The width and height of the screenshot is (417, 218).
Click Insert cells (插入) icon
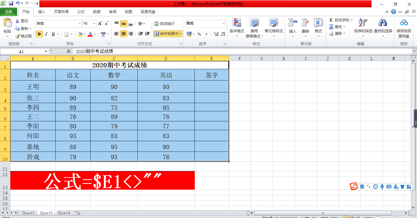pyautogui.click(x=293, y=23)
